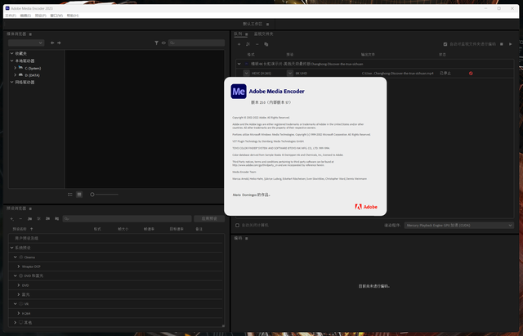This screenshot has height=336, width=523.
Task: Open the HEVC (H.265) format dropdown
Action: (x=246, y=73)
